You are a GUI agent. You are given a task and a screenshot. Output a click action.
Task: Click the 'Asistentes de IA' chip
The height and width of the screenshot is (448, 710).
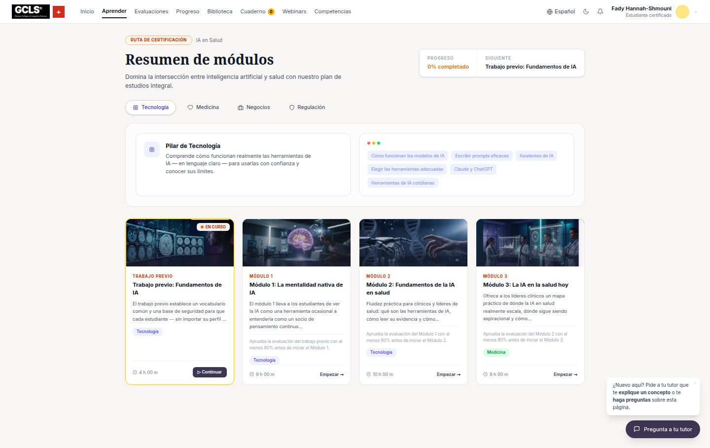coord(536,156)
